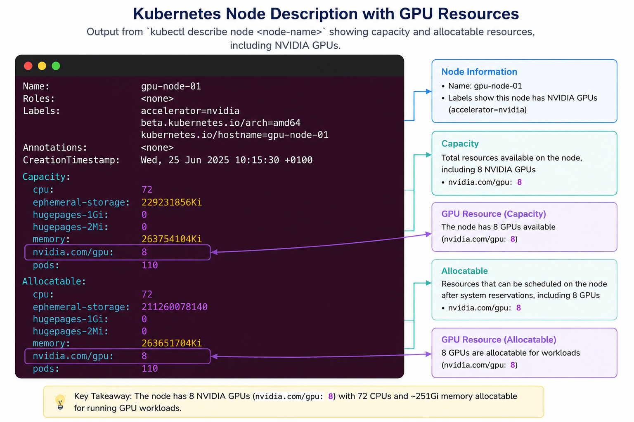Select the Node Information card heading
Viewport: 634px width, 422px height.
point(479,72)
